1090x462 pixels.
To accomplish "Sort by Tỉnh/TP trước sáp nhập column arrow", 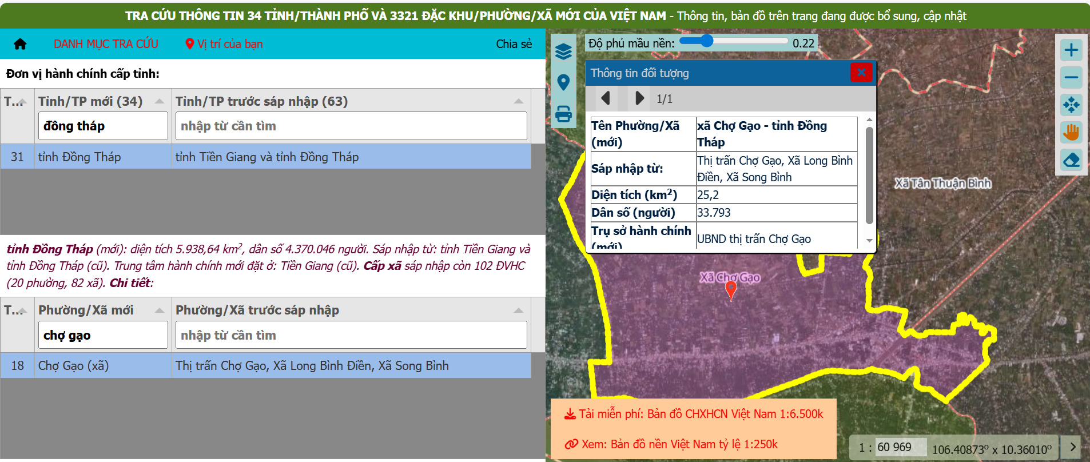I will pos(519,101).
